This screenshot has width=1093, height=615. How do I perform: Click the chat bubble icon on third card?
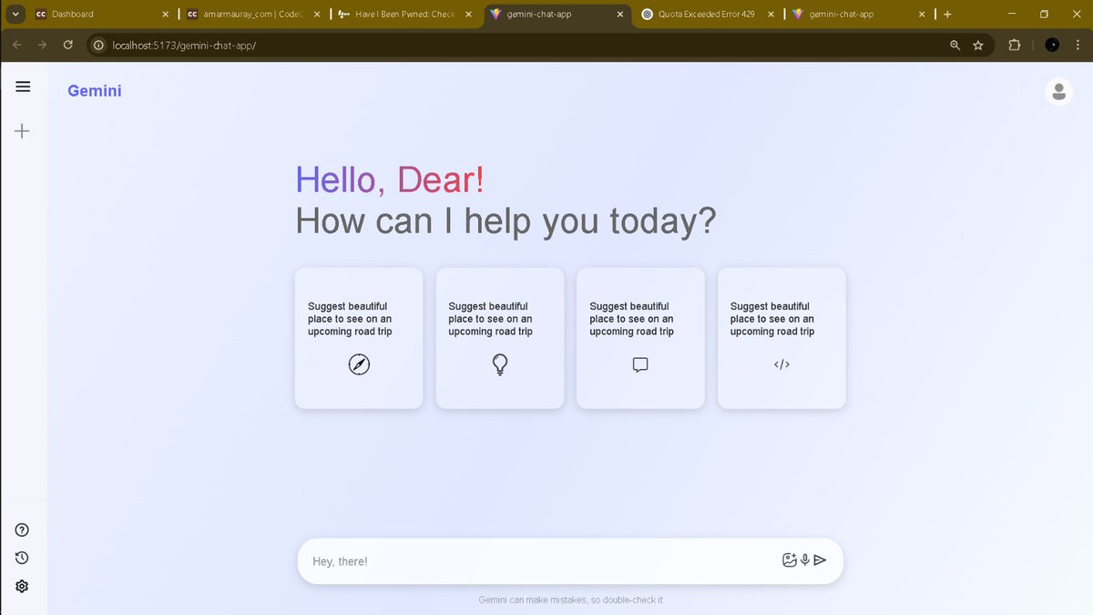pos(640,365)
